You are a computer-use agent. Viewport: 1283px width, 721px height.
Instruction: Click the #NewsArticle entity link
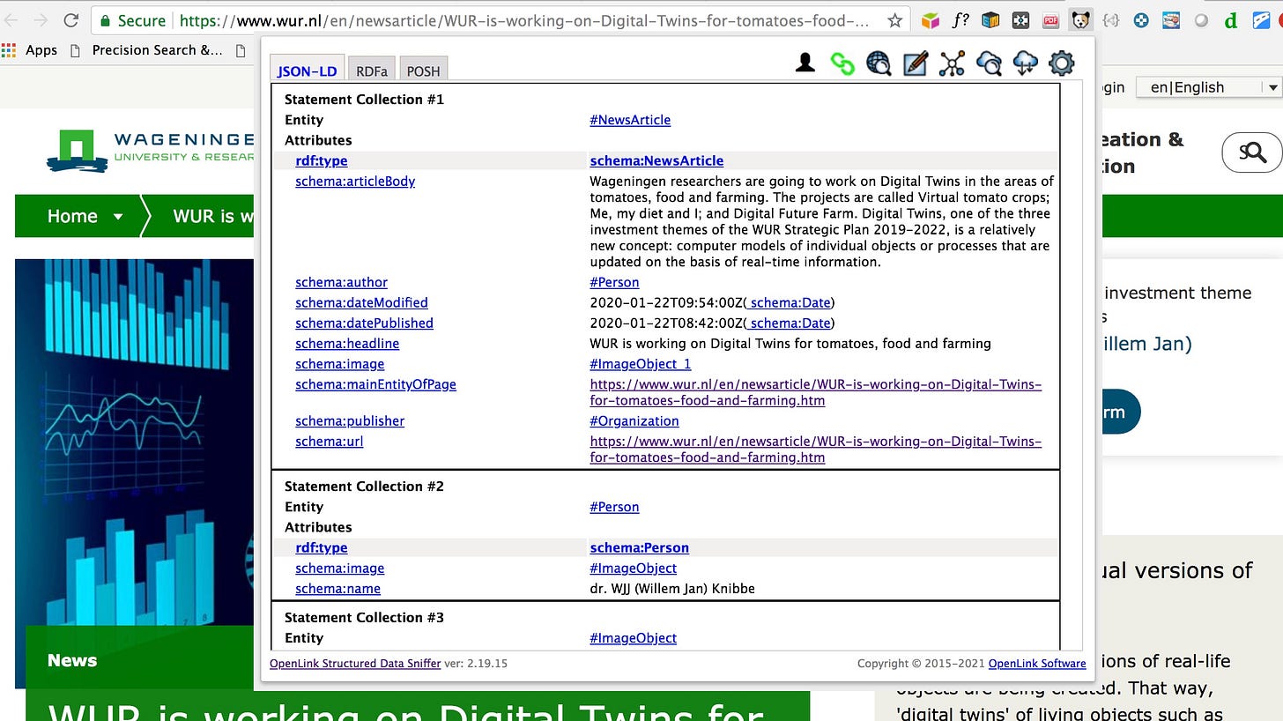click(x=630, y=120)
